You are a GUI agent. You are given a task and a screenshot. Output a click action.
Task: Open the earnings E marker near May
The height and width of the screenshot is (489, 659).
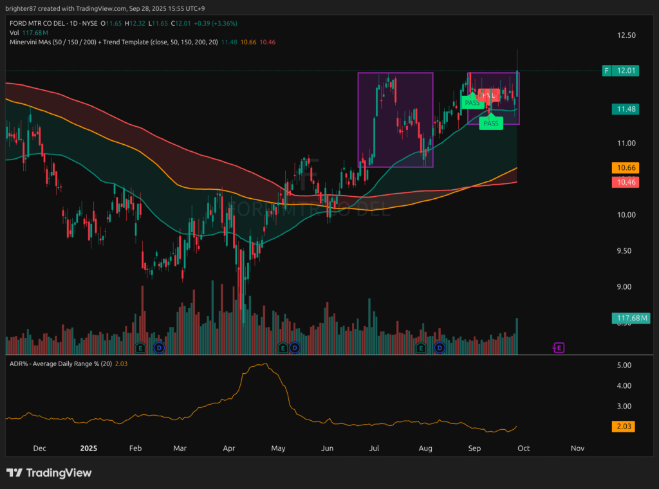click(x=283, y=348)
